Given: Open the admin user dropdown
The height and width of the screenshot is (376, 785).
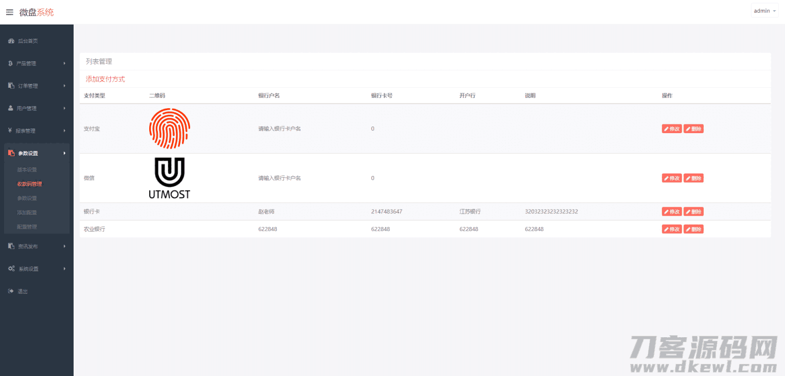Looking at the screenshot, I should pyautogui.click(x=765, y=11).
